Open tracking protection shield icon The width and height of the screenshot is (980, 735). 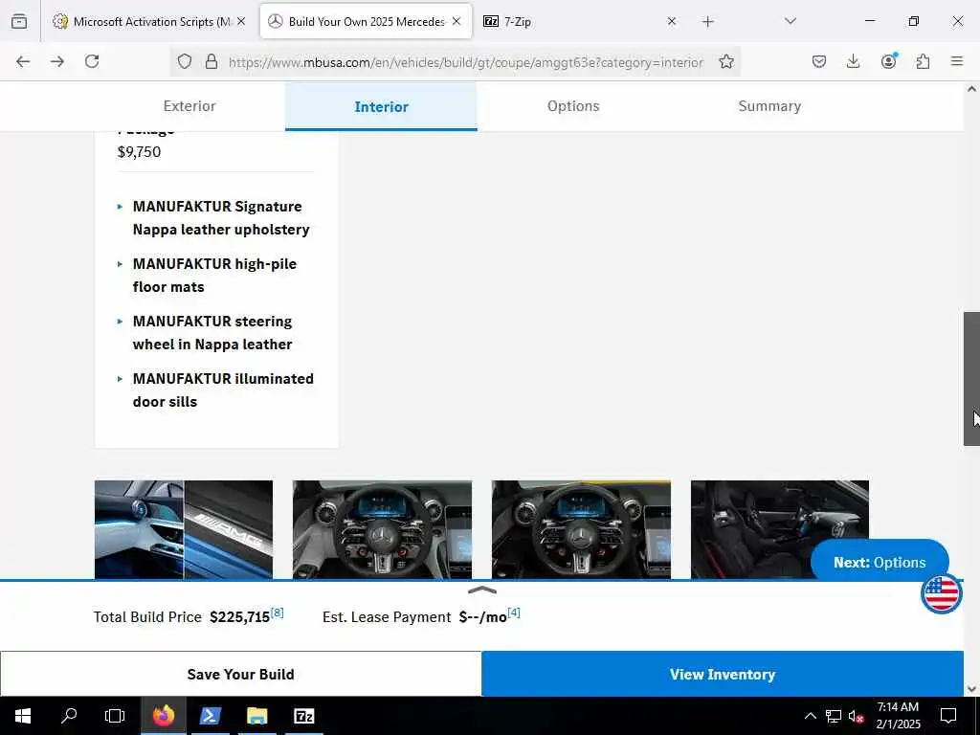tap(185, 61)
